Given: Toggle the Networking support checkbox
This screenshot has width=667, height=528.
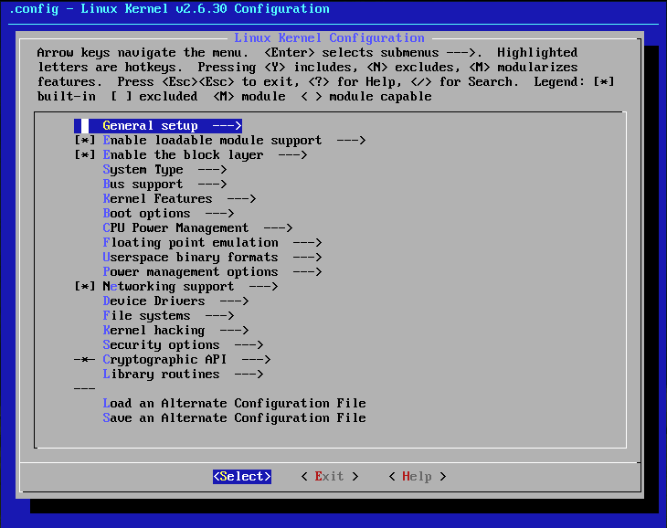Looking at the screenshot, I should click(85, 287).
